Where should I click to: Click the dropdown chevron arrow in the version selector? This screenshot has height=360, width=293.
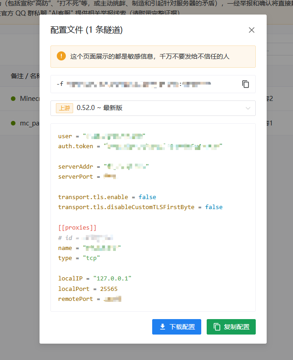248,108
